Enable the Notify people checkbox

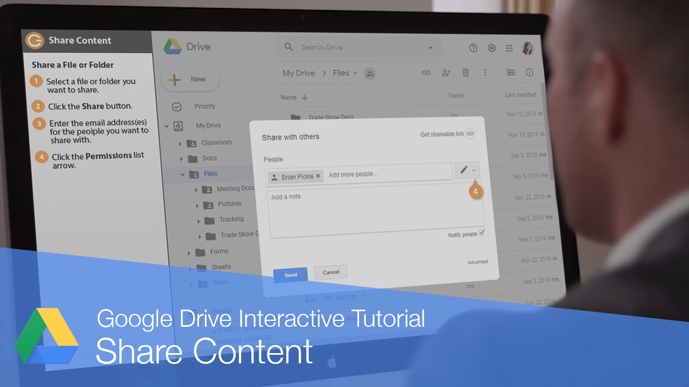(482, 232)
